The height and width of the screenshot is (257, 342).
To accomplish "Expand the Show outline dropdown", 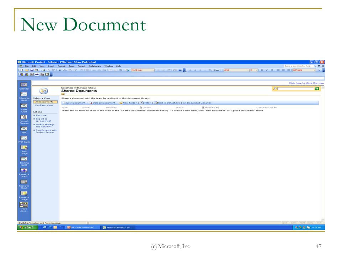I will [x=217, y=70].
